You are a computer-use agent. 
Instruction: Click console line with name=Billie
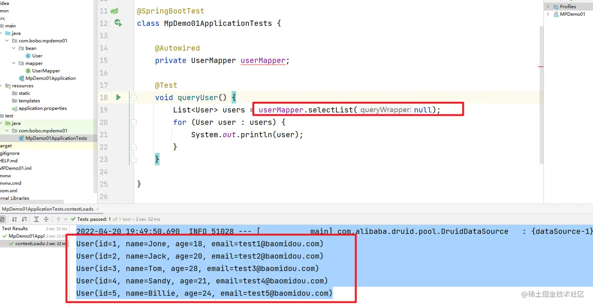pyautogui.click(x=204, y=293)
